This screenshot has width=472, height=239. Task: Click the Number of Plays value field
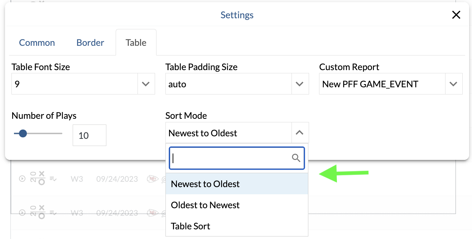click(x=89, y=135)
